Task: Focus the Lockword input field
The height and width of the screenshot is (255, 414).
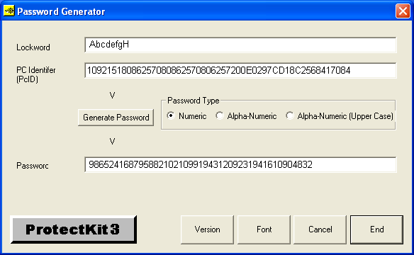Action: coord(240,45)
